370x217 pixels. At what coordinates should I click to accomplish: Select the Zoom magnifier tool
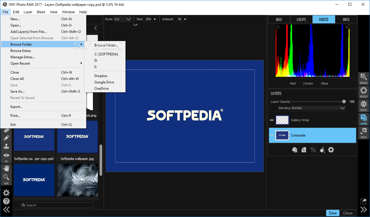[6, 177]
